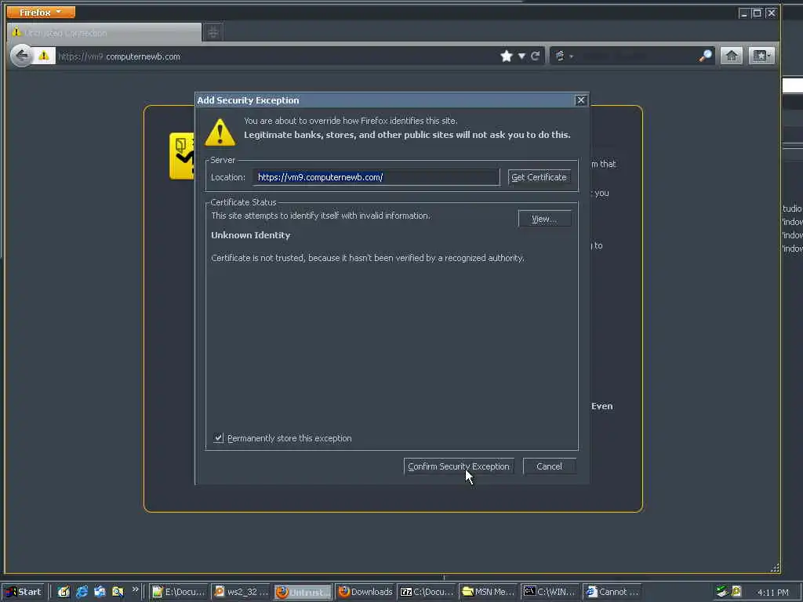The height and width of the screenshot is (602, 803).
Task: Switch to MSN Me... taskbar window
Action: point(489,592)
